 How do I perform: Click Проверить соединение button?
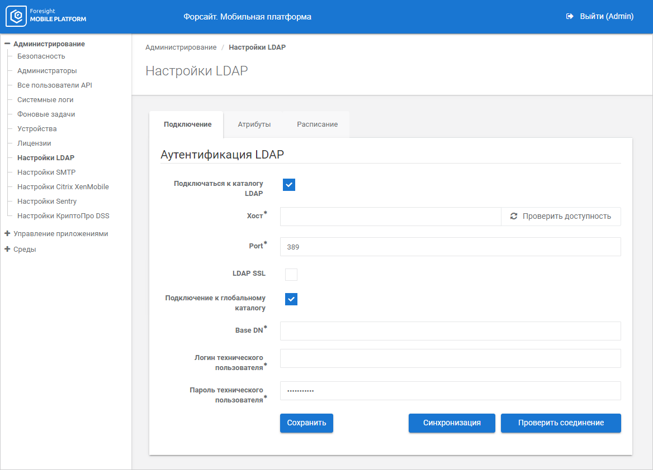pos(561,423)
